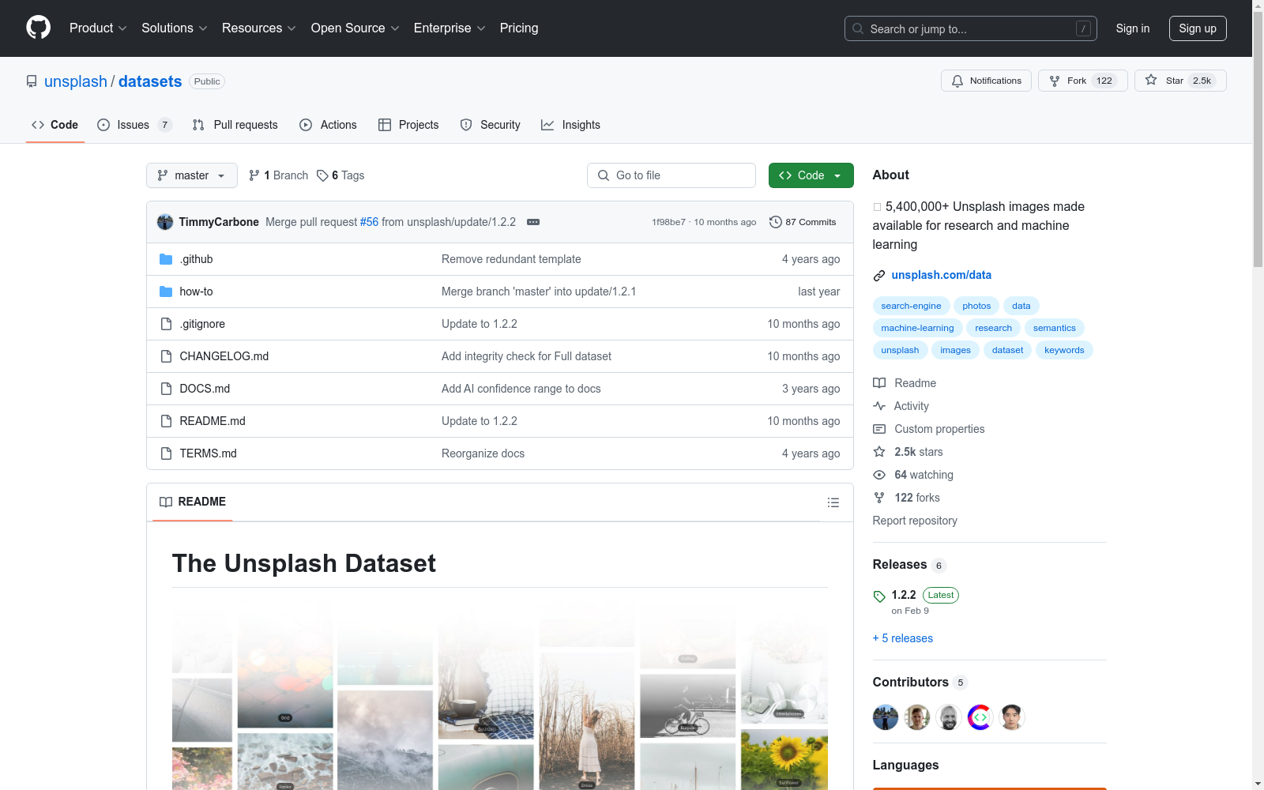The image size is (1264, 790).
Task: Open release 1.2.2 Latest
Action: pos(916,601)
